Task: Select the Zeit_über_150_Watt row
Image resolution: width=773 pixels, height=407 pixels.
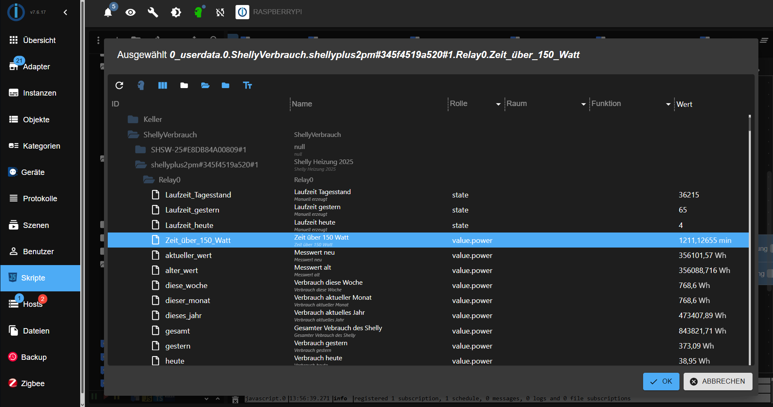Action: coord(428,240)
